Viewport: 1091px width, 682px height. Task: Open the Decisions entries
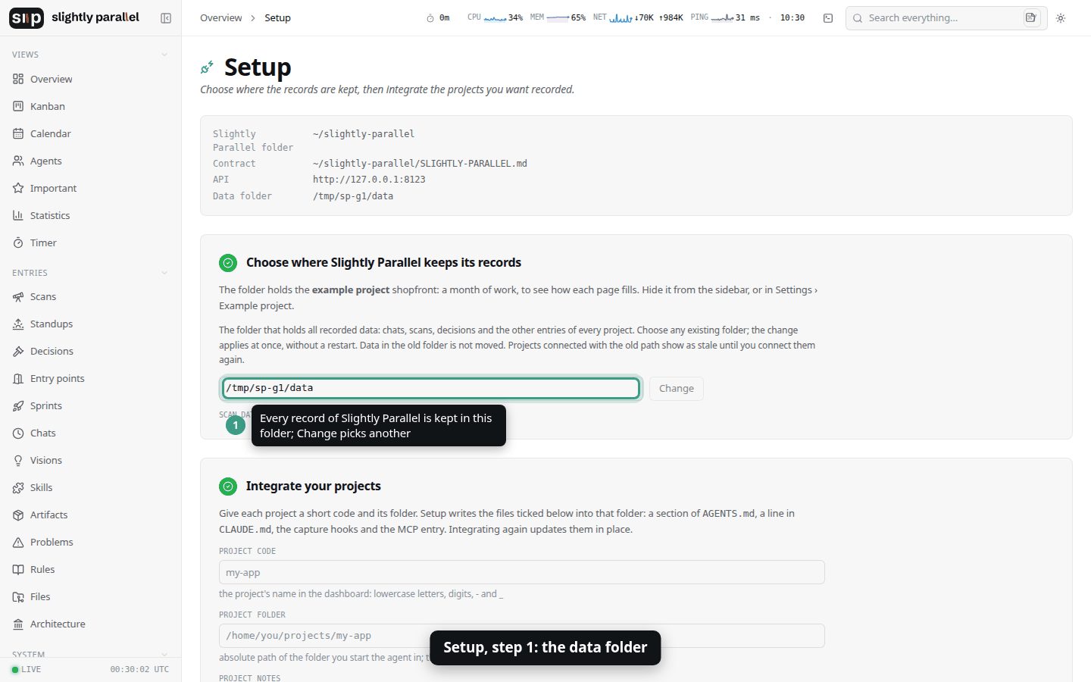coord(91,351)
